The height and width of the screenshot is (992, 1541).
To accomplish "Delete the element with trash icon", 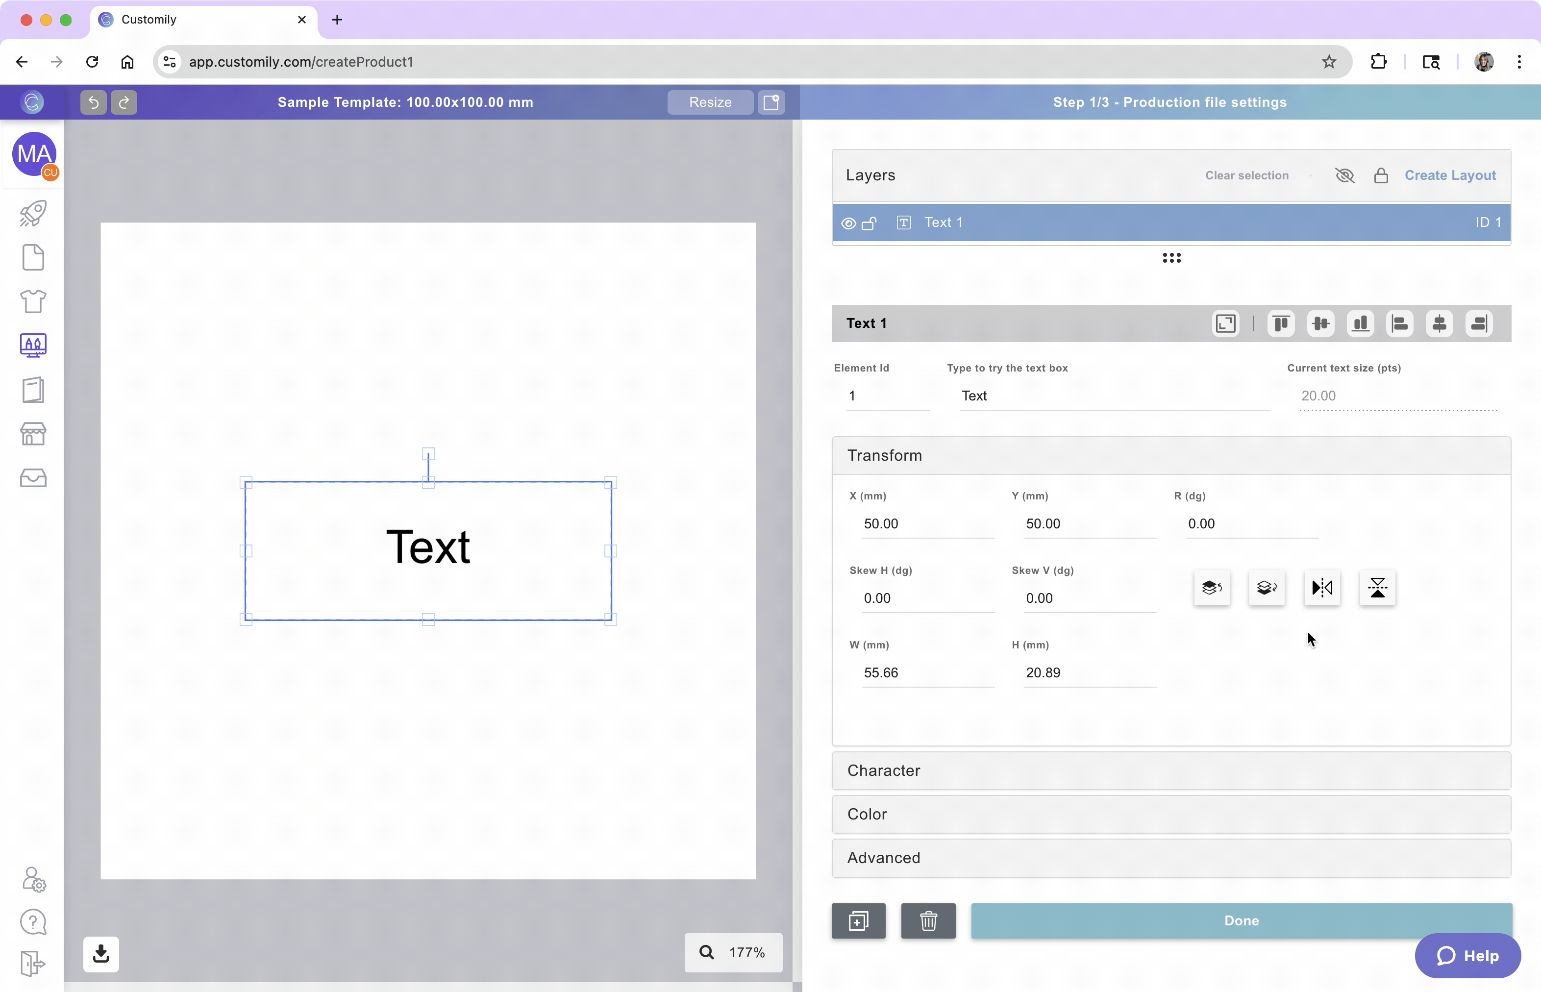I will coord(928,921).
